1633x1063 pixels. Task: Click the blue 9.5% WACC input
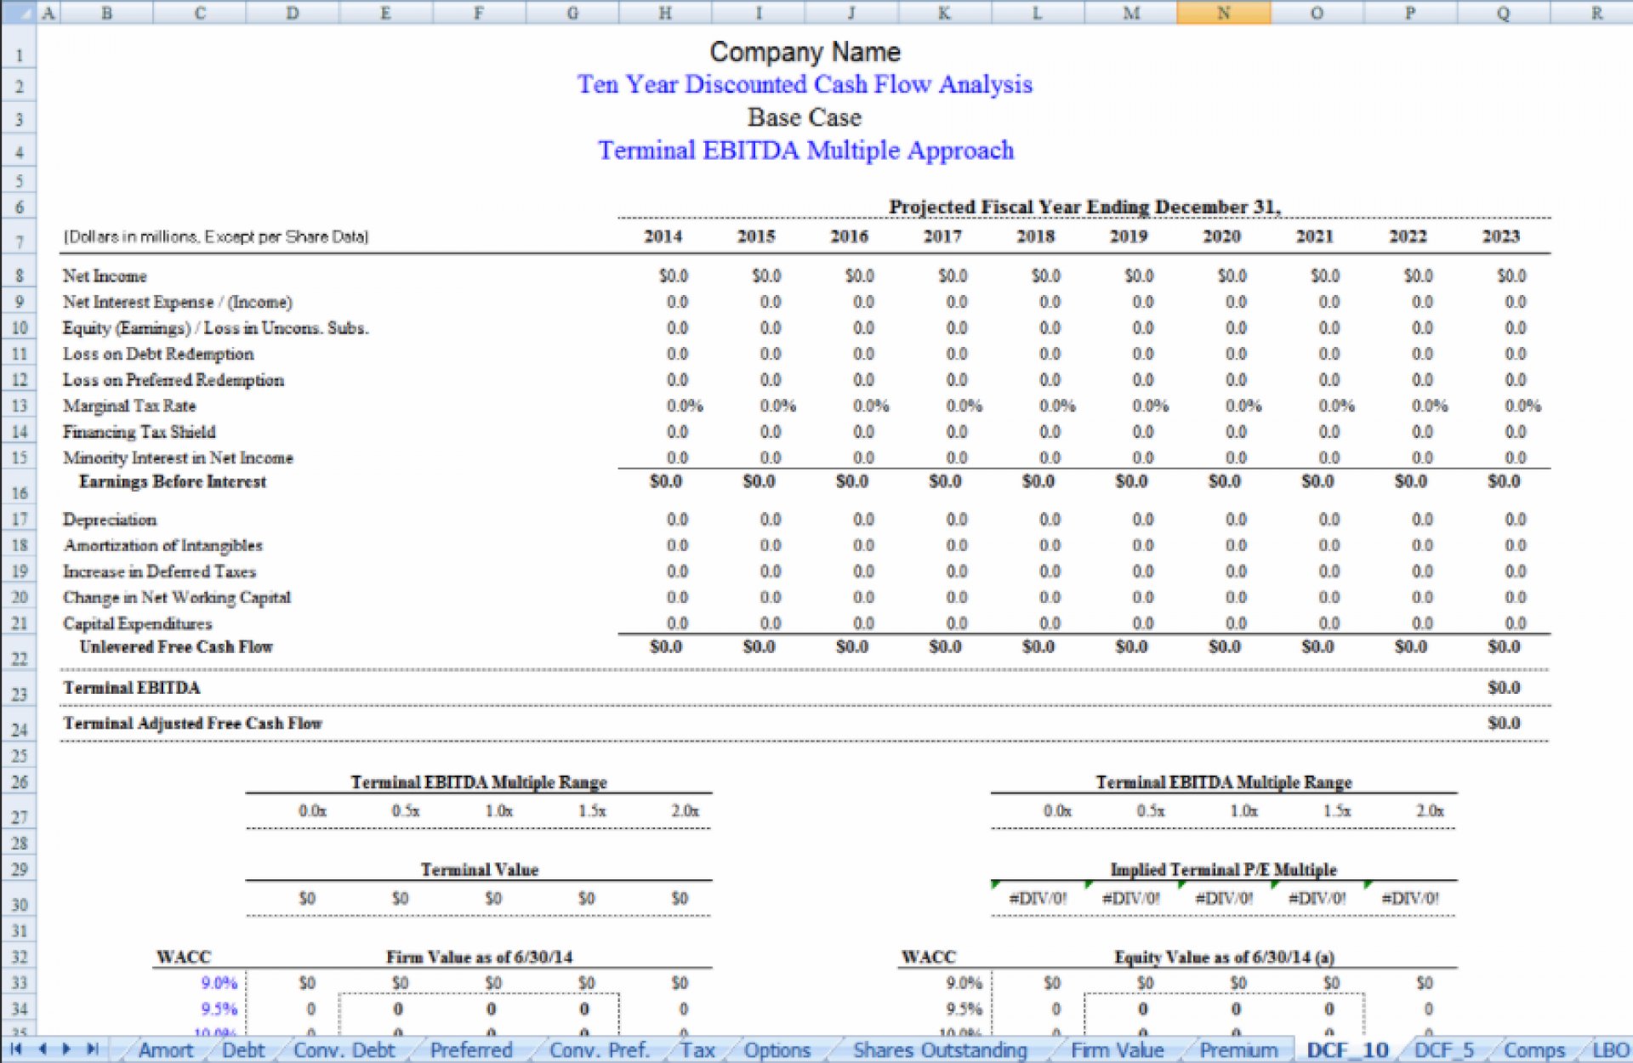[x=219, y=1009]
